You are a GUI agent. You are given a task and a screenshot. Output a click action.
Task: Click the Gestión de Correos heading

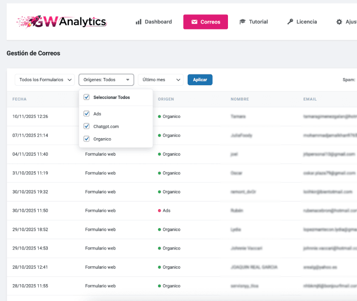tap(34, 53)
